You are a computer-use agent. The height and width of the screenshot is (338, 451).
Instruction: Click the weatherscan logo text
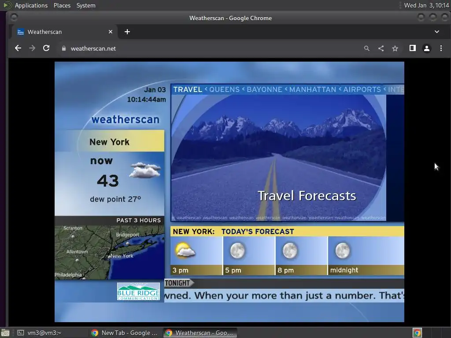coord(126,119)
